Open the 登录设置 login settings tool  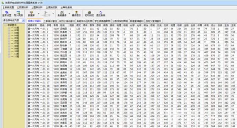[7, 14]
